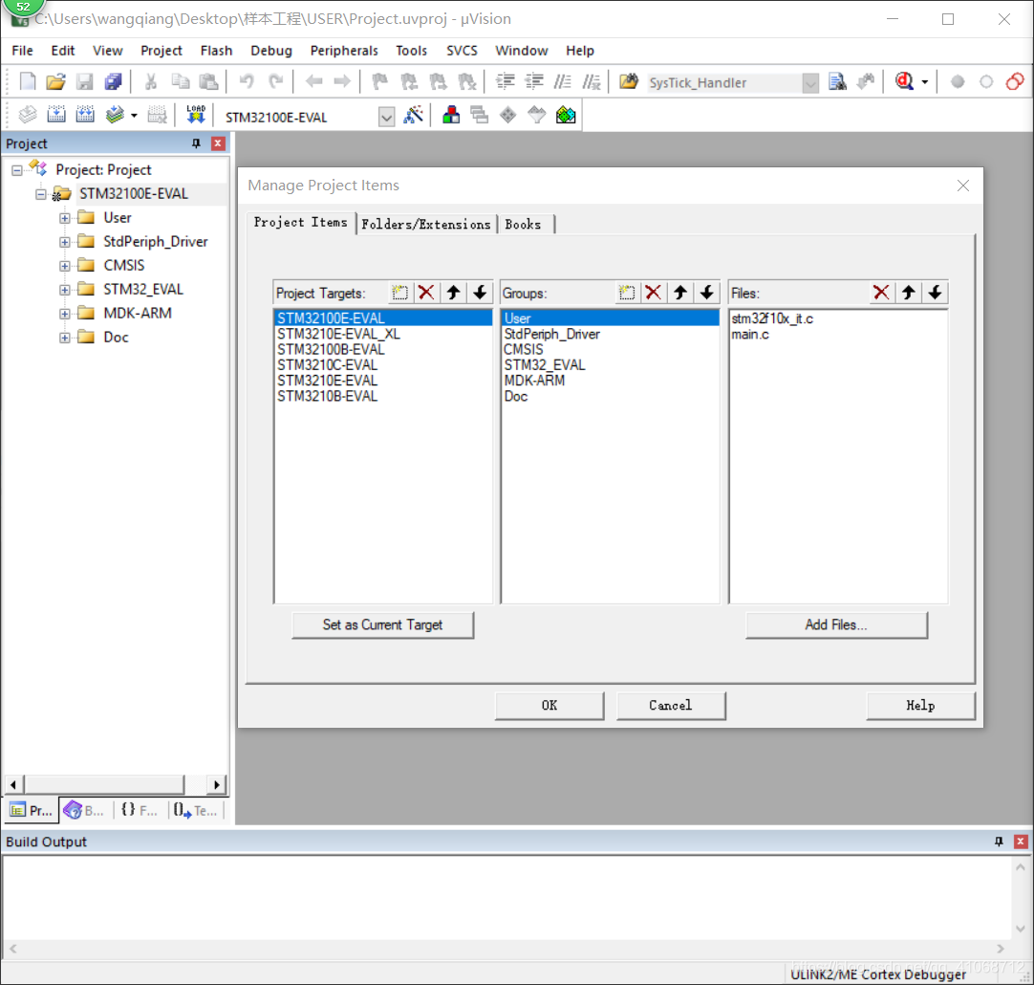Click the Set as Current Target button

point(382,624)
